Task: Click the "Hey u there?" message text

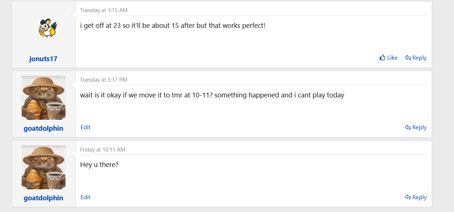Action: click(99, 165)
